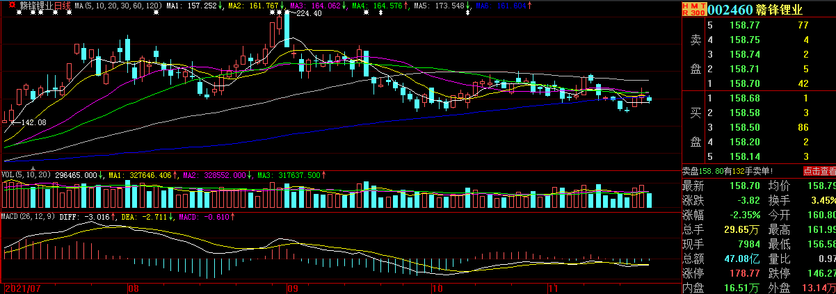Viewport: 836px width, 294px height.
Task: Click the 2021/07 date marker on the time axis
Action: [x=22, y=287]
